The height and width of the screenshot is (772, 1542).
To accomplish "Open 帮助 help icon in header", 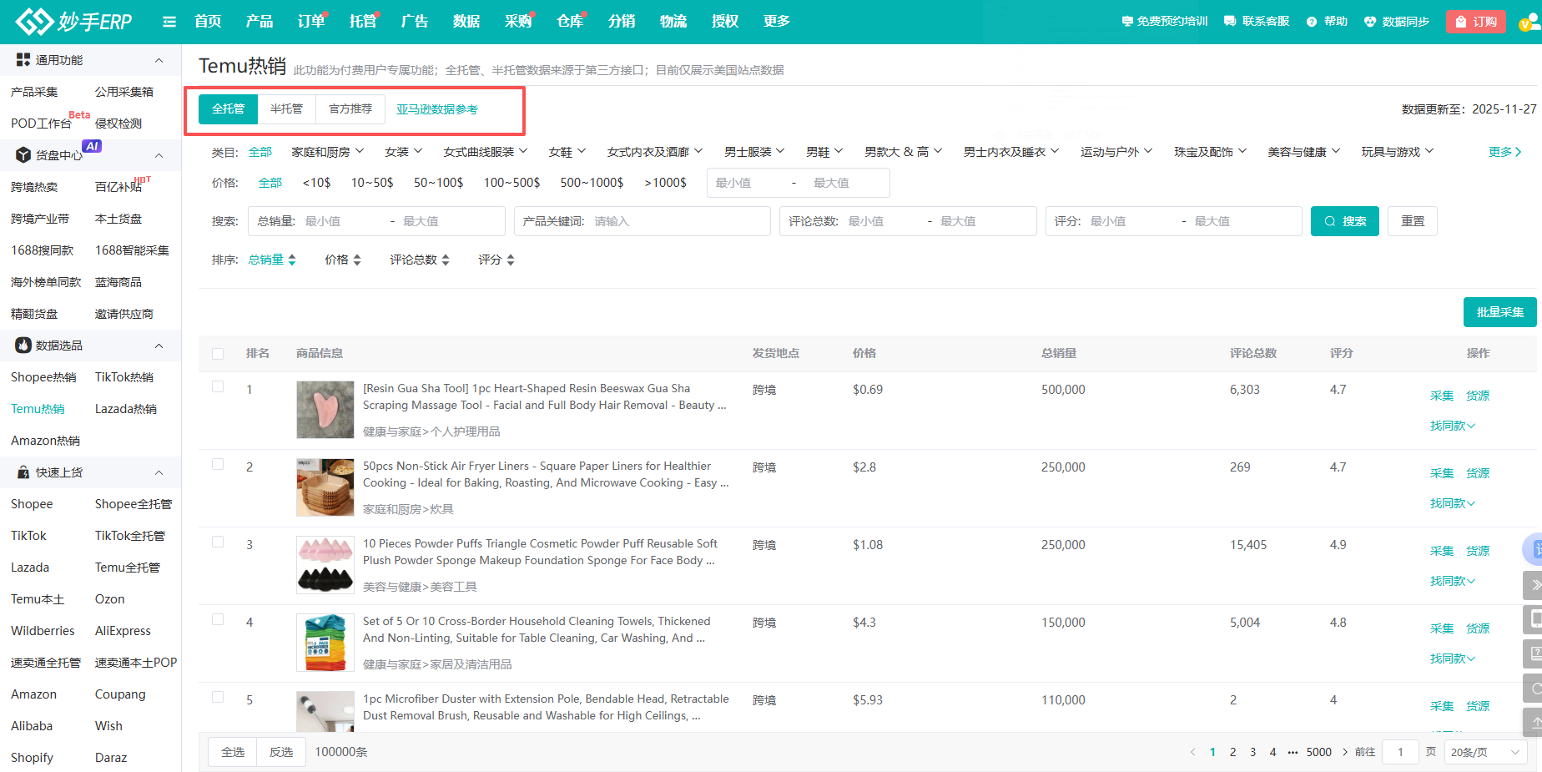I will (x=1312, y=22).
